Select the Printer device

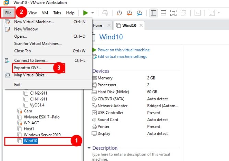pos(136,126)
